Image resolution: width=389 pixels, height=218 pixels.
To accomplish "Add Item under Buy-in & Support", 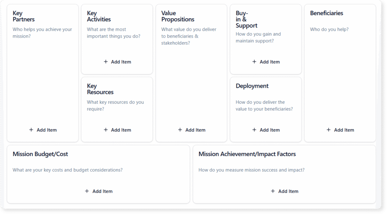I will pos(270,62).
